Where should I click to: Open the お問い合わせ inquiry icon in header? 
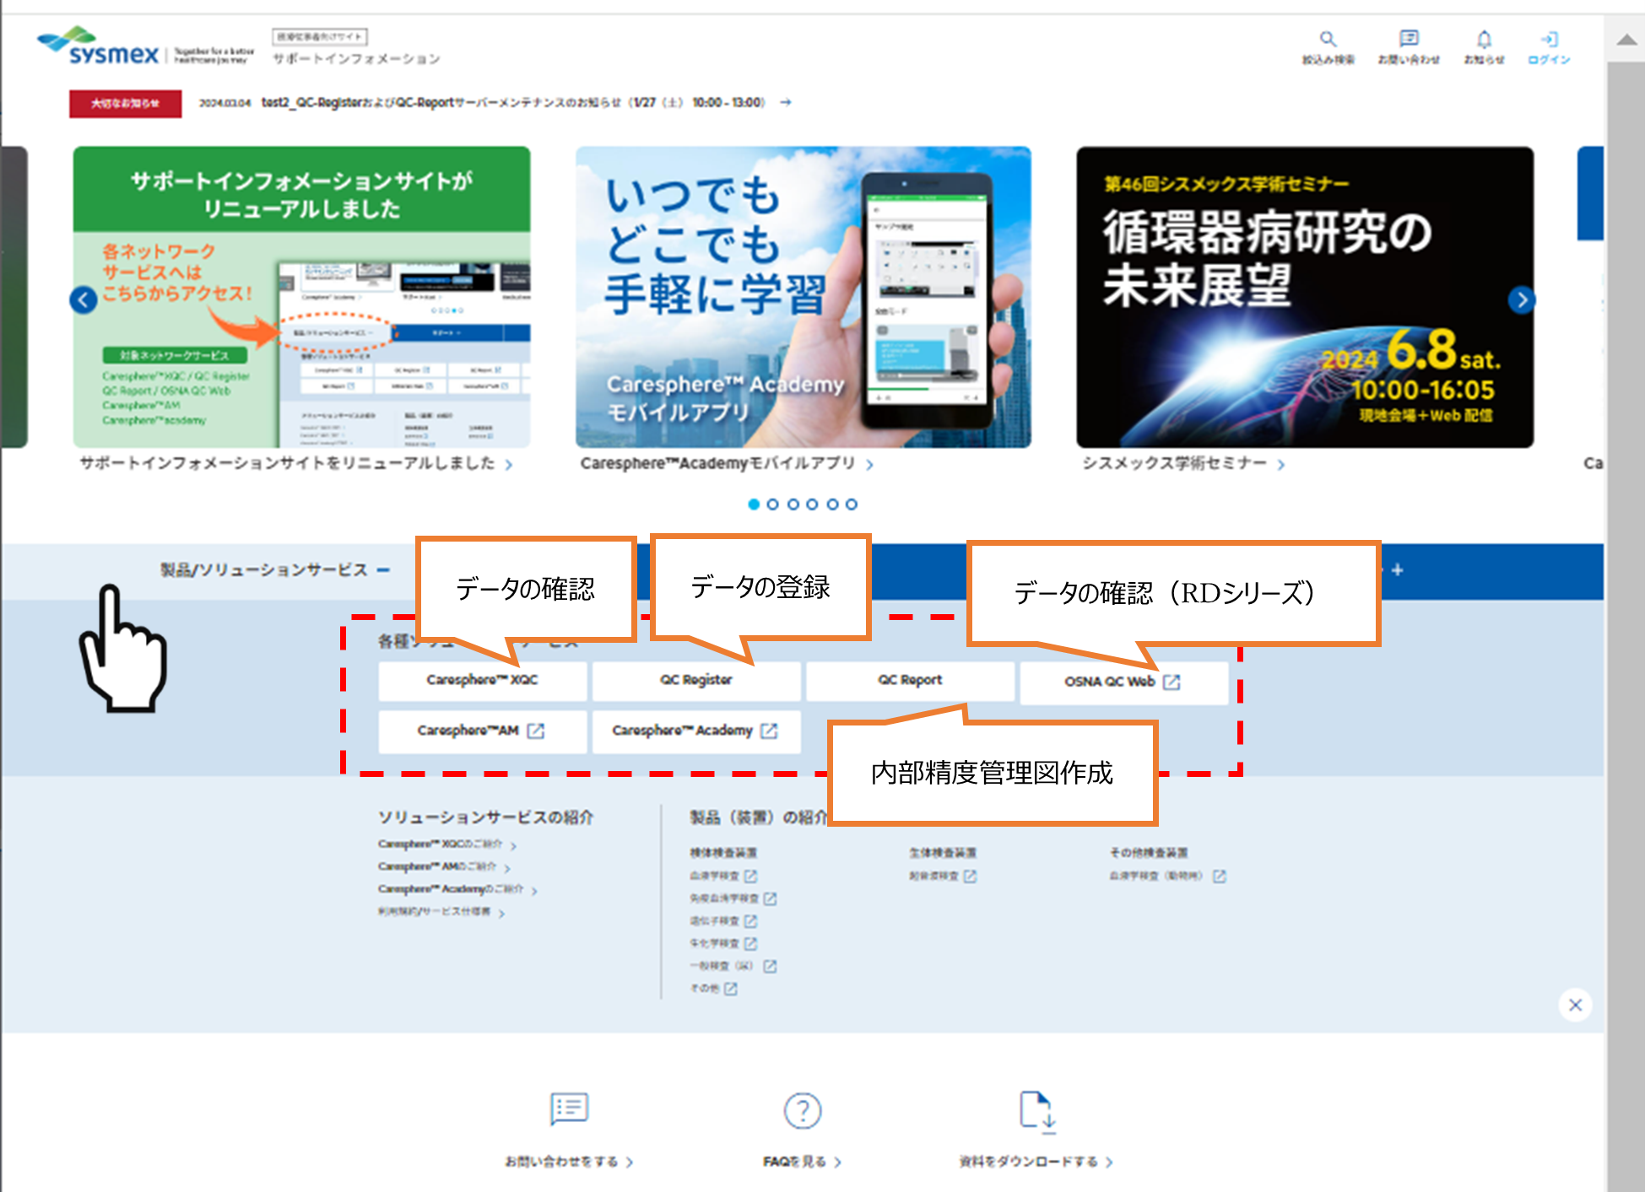coord(1409,38)
